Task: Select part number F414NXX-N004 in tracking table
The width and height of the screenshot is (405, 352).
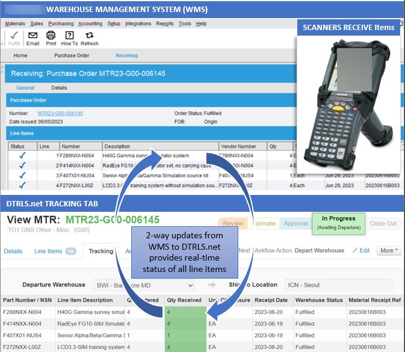Action: [x=22, y=324]
